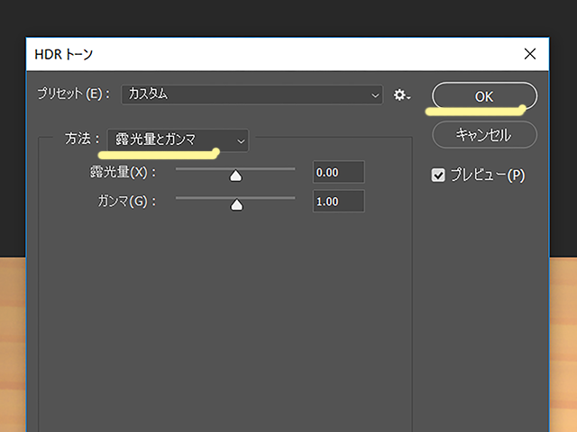Viewport: 577px width, 432px height.
Task: Click the HDR トーン title bar
Action: pyautogui.click(x=270, y=54)
